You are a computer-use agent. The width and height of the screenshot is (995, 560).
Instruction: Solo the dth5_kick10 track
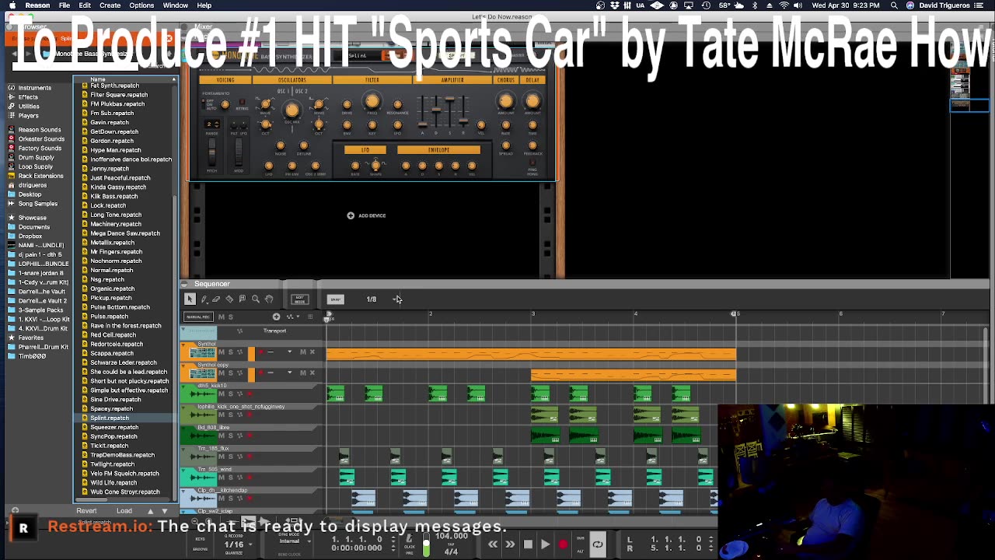(230, 394)
